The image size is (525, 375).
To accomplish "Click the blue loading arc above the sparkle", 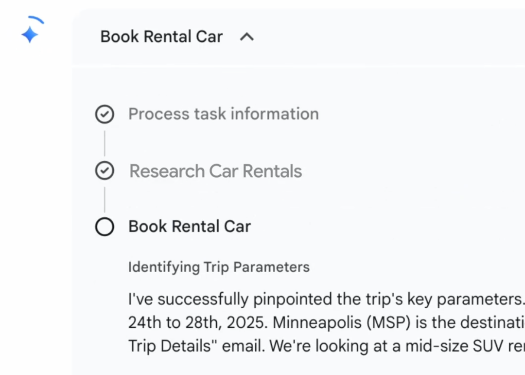I will [37, 19].
